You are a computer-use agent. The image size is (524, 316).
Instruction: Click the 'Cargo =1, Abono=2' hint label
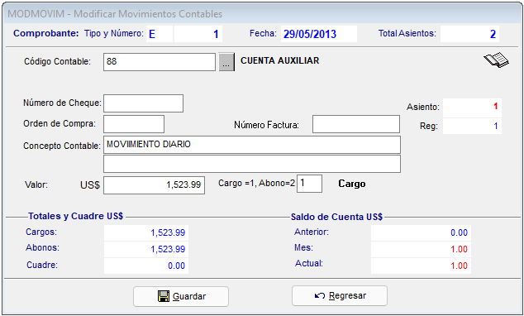click(257, 184)
